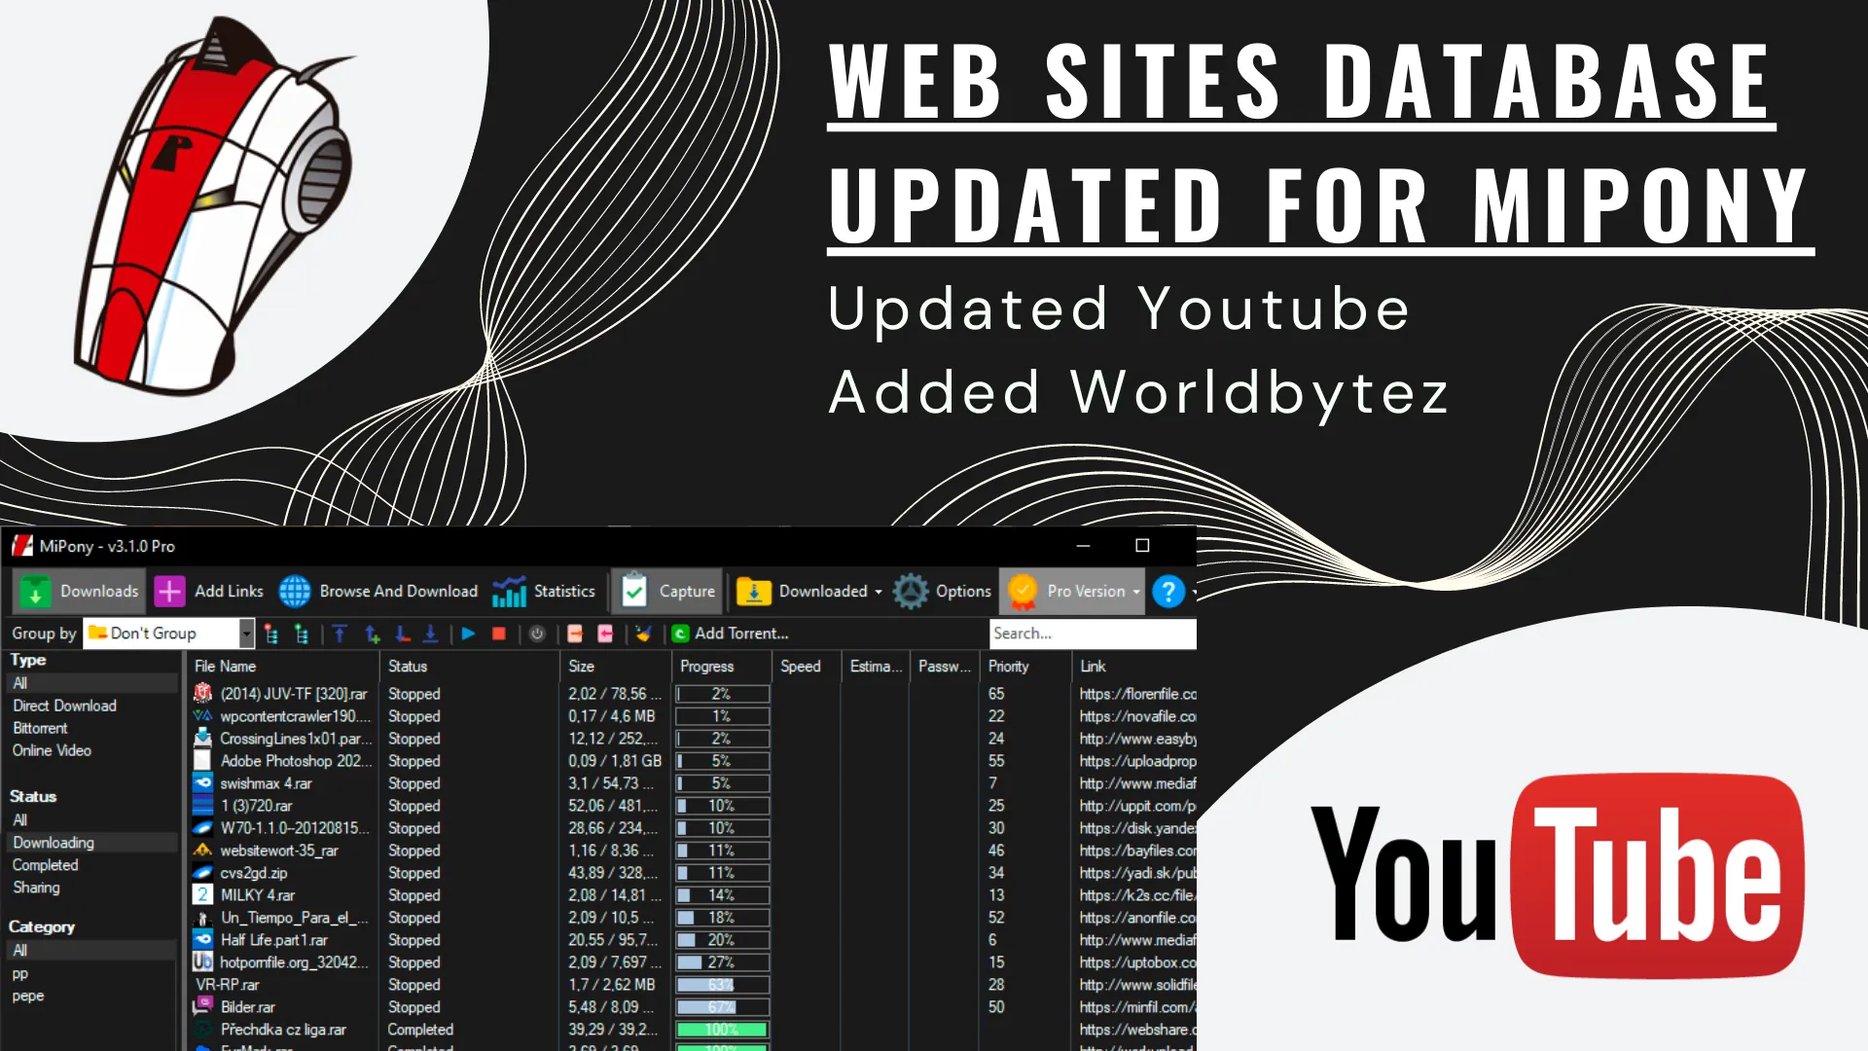Click the MiPony window title bar icon
This screenshot has width=1868, height=1051.
(x=21, y=546)
